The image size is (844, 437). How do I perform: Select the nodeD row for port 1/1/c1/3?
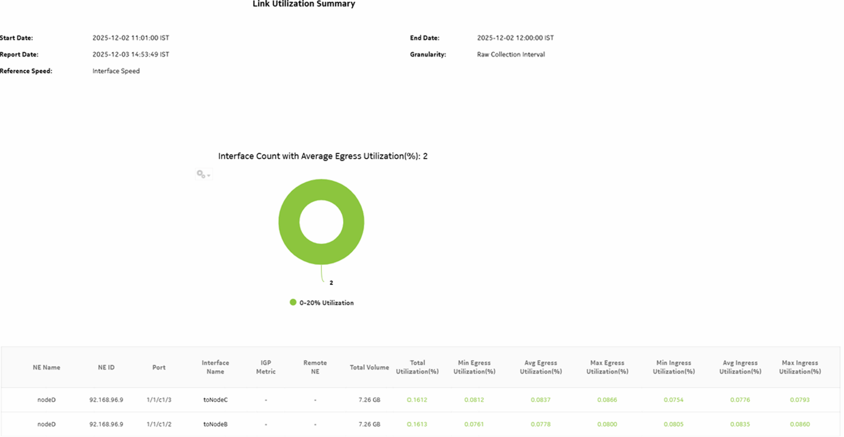coord(46,399)
